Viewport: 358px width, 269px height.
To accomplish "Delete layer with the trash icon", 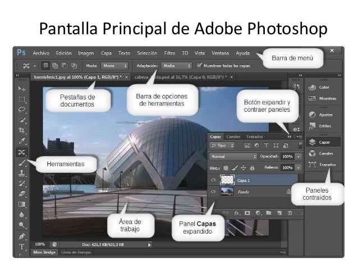I will 290,213.
